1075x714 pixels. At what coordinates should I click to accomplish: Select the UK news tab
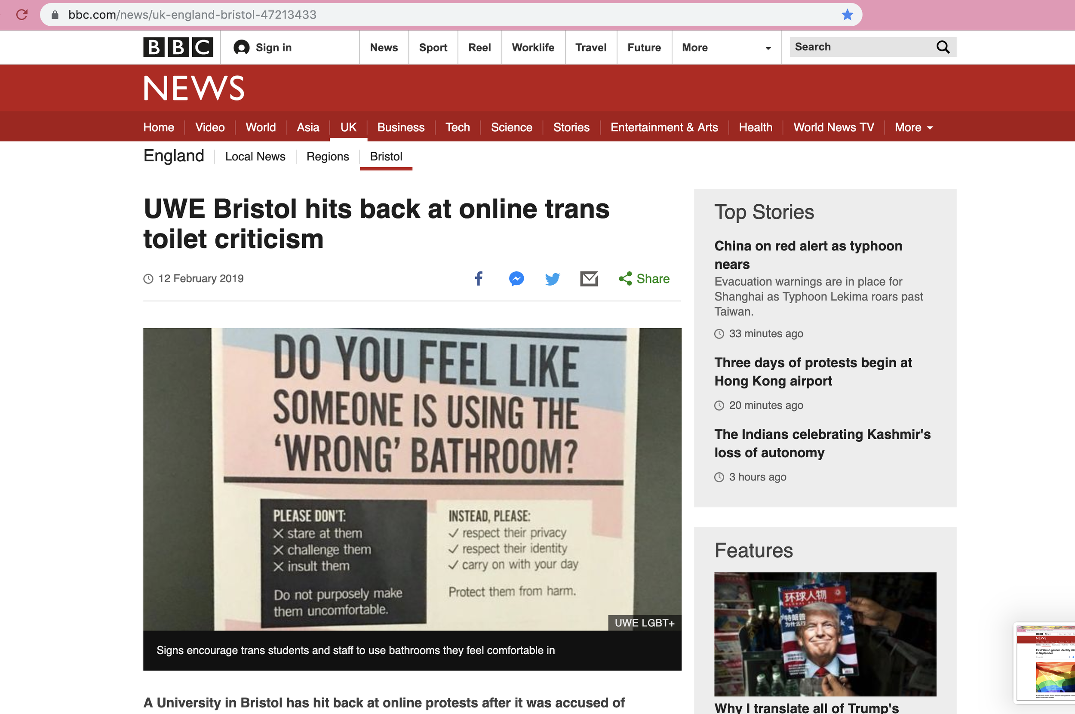coord(348,127)
